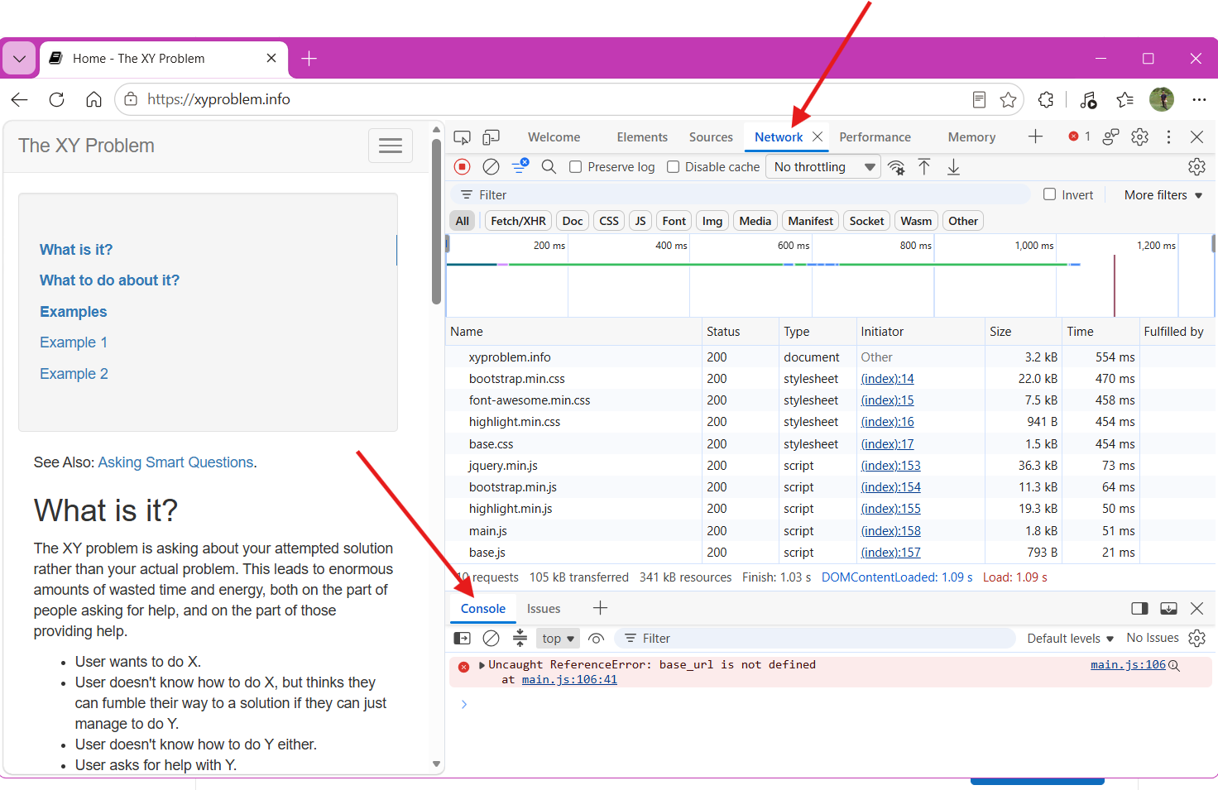Export HAR file with download arrow

(953, 167)
